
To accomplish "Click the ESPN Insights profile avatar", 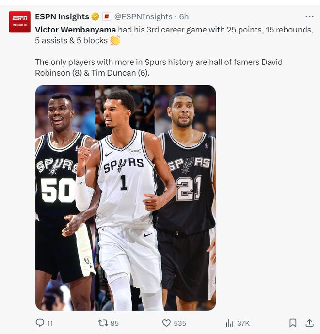I will (x=19, y=22).
